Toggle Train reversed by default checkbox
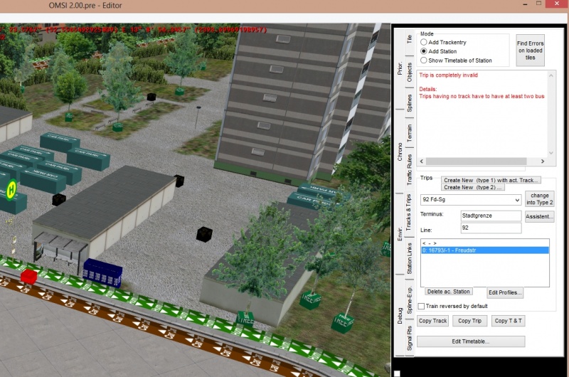This screenshot has width=569, height=377. point(422,306)
